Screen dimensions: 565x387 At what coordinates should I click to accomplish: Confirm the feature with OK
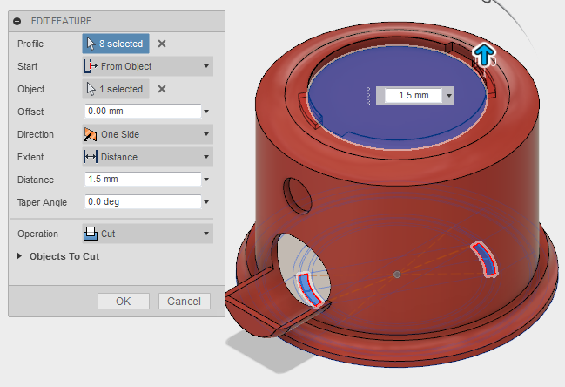[124, 302]
